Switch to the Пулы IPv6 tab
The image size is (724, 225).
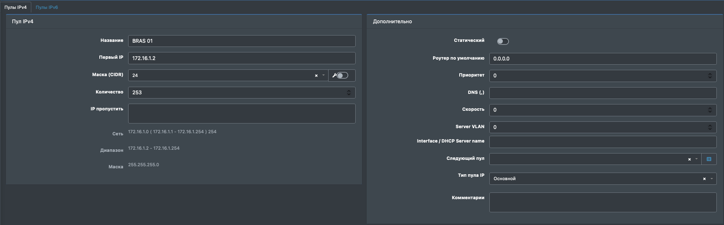tap(47, 7)
